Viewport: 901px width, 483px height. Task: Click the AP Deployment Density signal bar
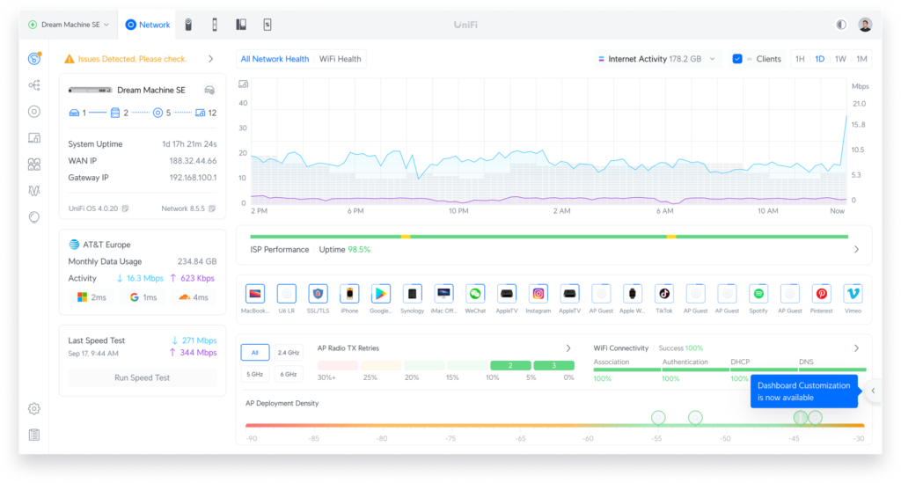pyautogui.click(x=554, y=426)
